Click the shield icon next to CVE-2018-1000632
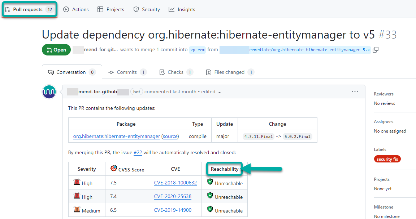Image resolution: width=416 pixels, height=219 pixels. 210,182
